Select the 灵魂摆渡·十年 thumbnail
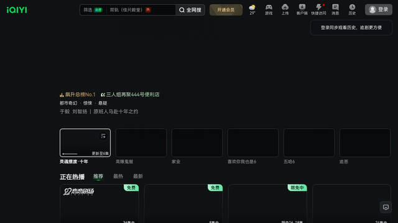This screenshot has height=223, width=398. pos(85,142)
